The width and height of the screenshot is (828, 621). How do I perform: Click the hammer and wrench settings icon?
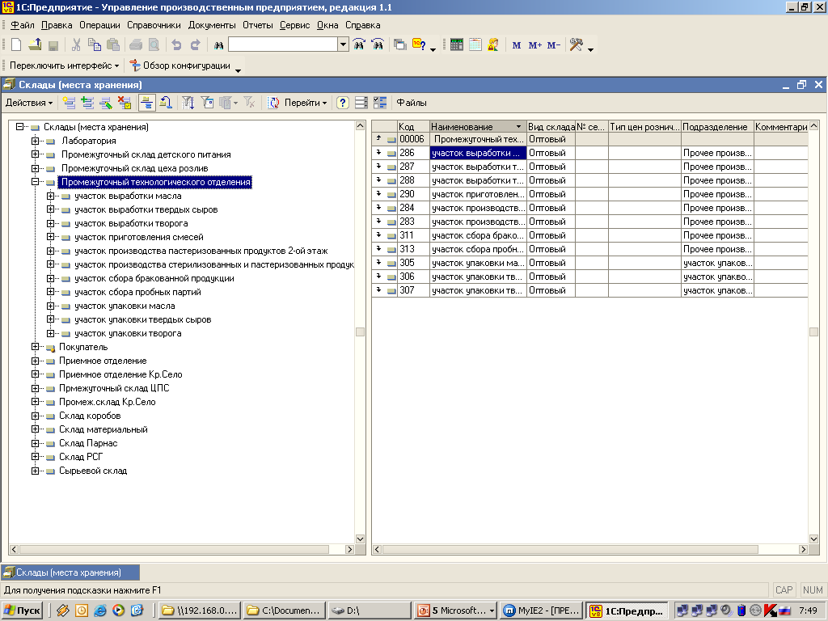tap(576, 45)
